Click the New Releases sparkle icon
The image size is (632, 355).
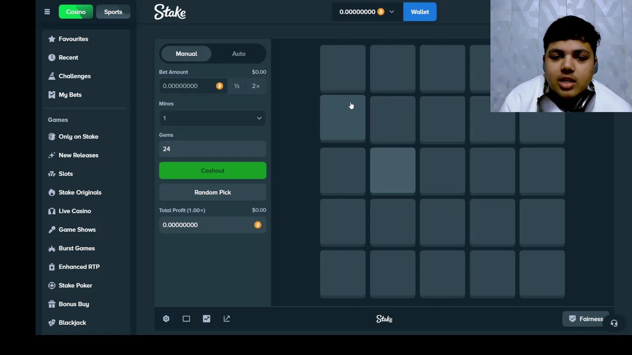52,155
